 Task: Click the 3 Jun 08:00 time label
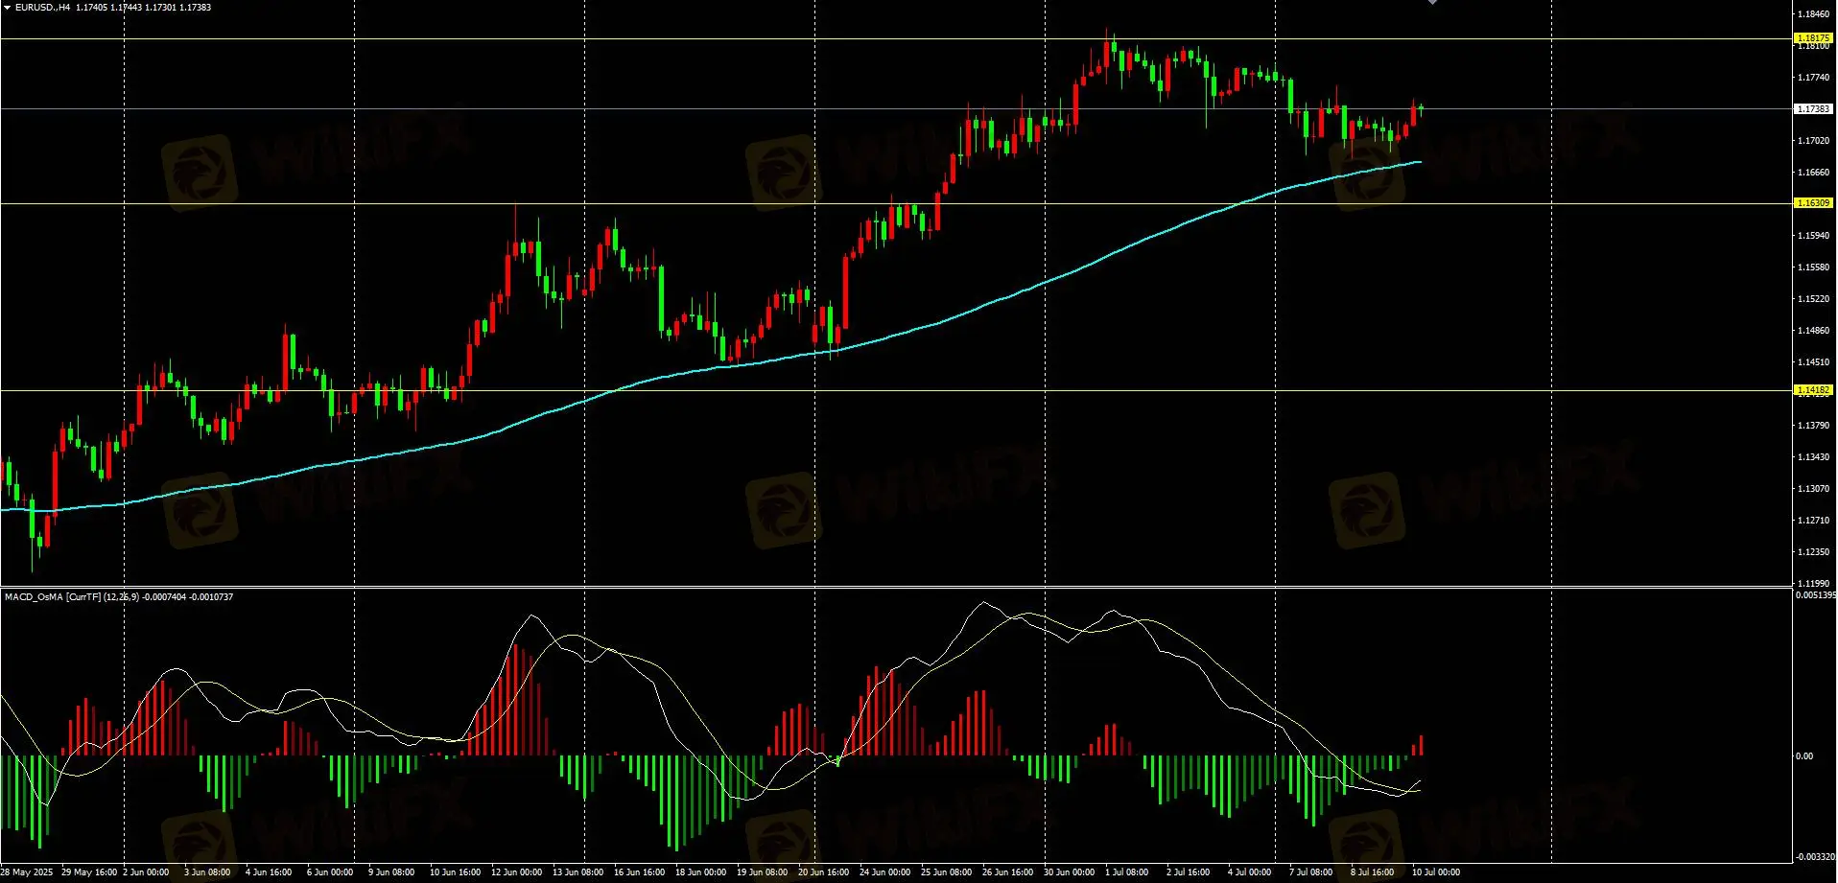click(x=207, y=872)
